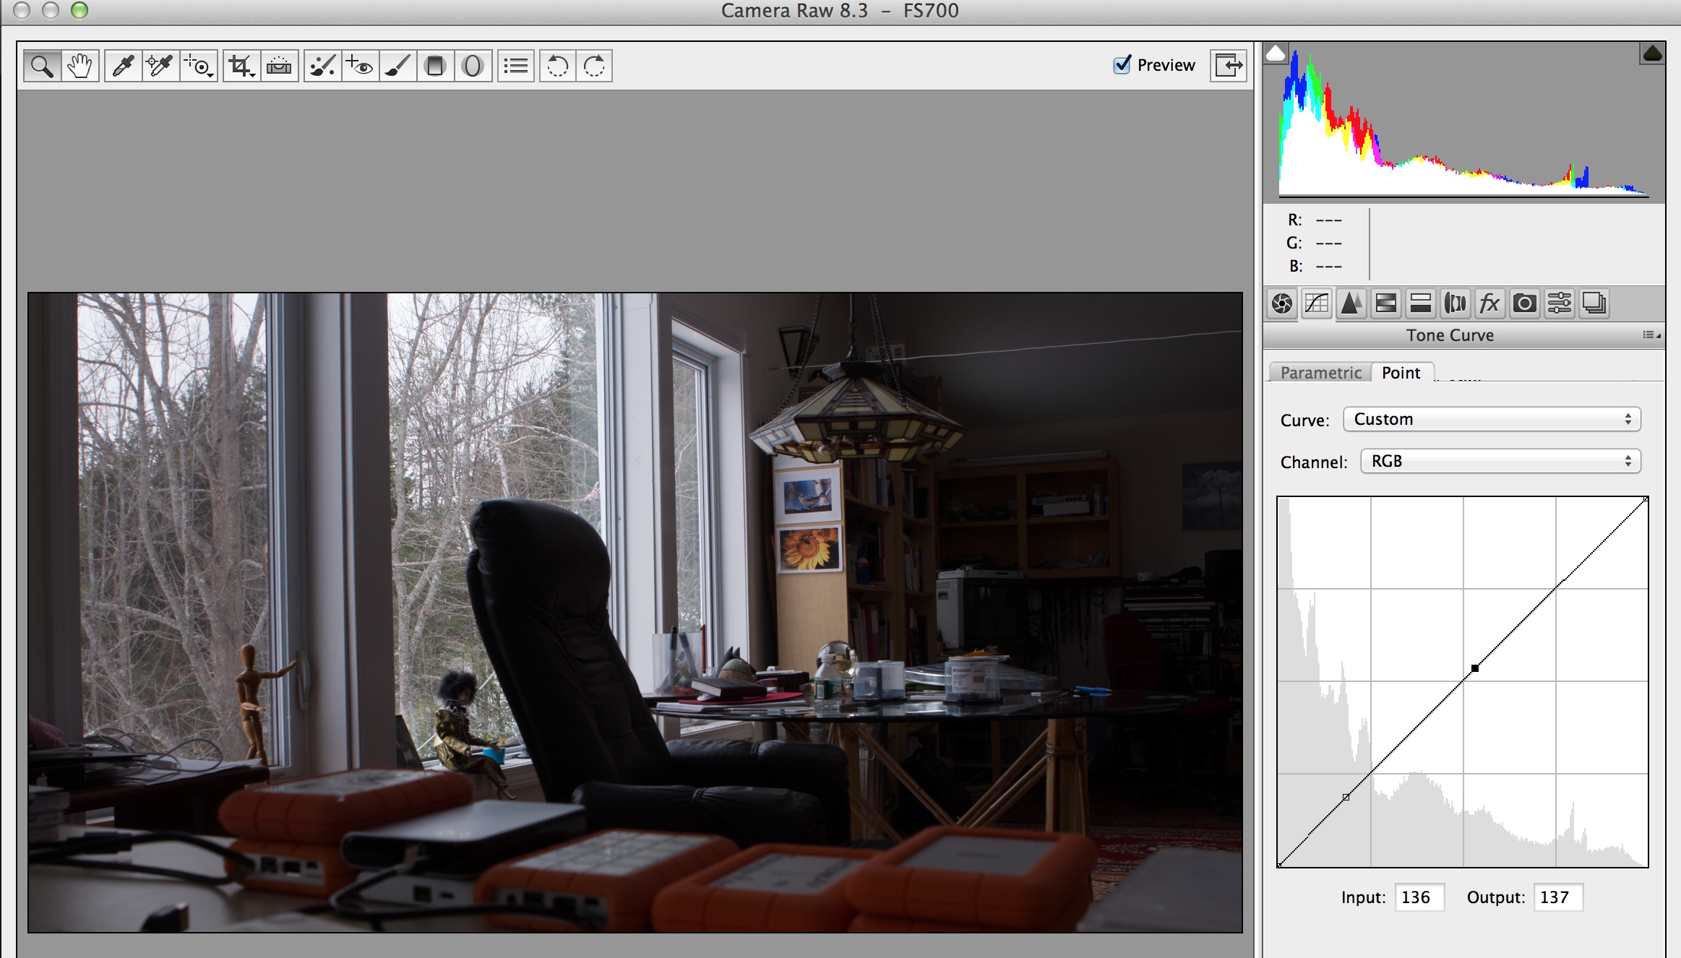Toggle shadow clipping warning in histogram

tap(1276, 53)
